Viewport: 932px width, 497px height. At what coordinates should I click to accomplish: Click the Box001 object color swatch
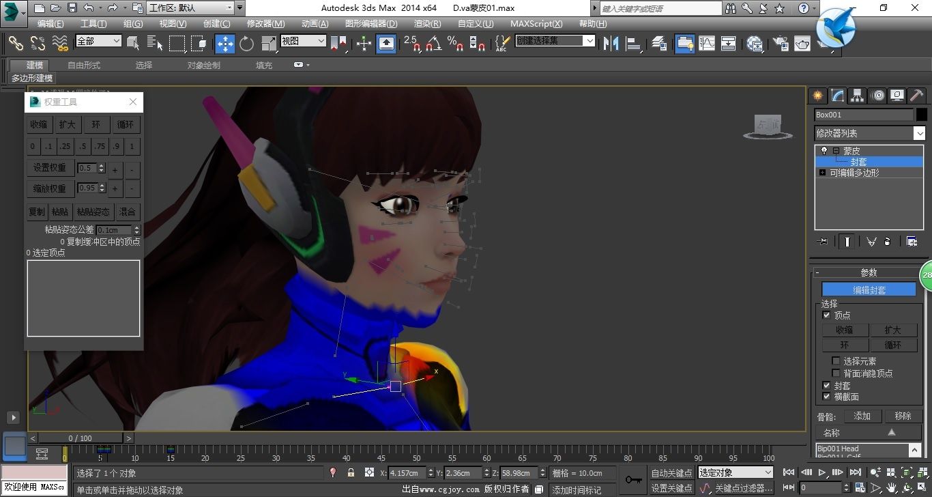[x=922, y=115]
